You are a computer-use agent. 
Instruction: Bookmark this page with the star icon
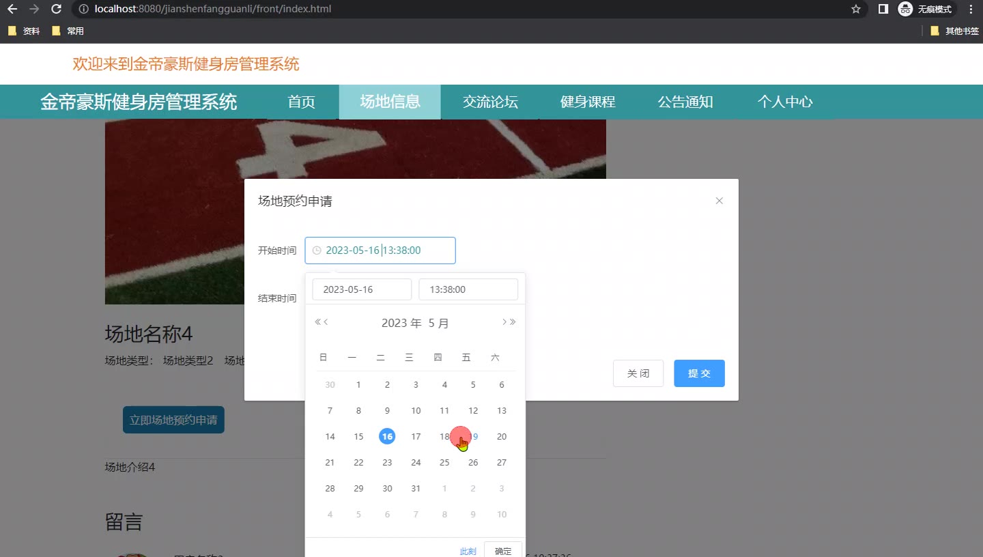point(856,10)
